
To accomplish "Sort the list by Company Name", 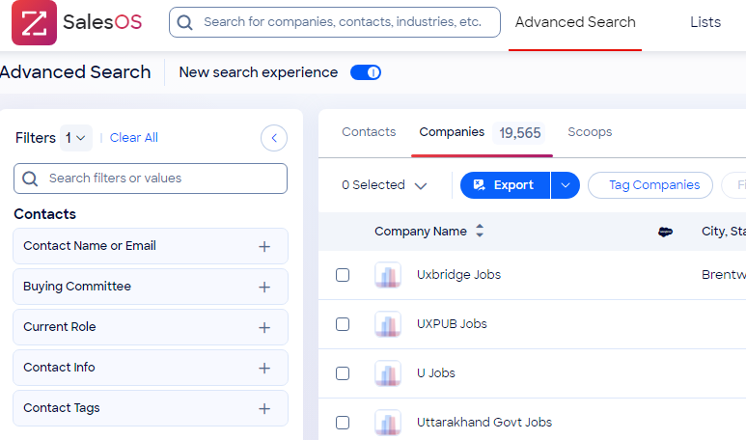I will click(480, 232).
